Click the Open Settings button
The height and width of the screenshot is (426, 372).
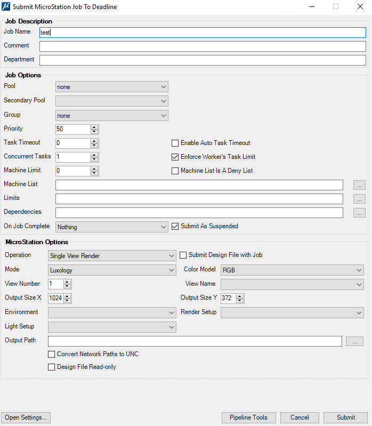tap(26, 417)
